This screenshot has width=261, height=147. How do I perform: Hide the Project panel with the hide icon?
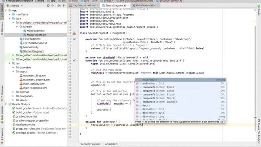tap(64, 5)
